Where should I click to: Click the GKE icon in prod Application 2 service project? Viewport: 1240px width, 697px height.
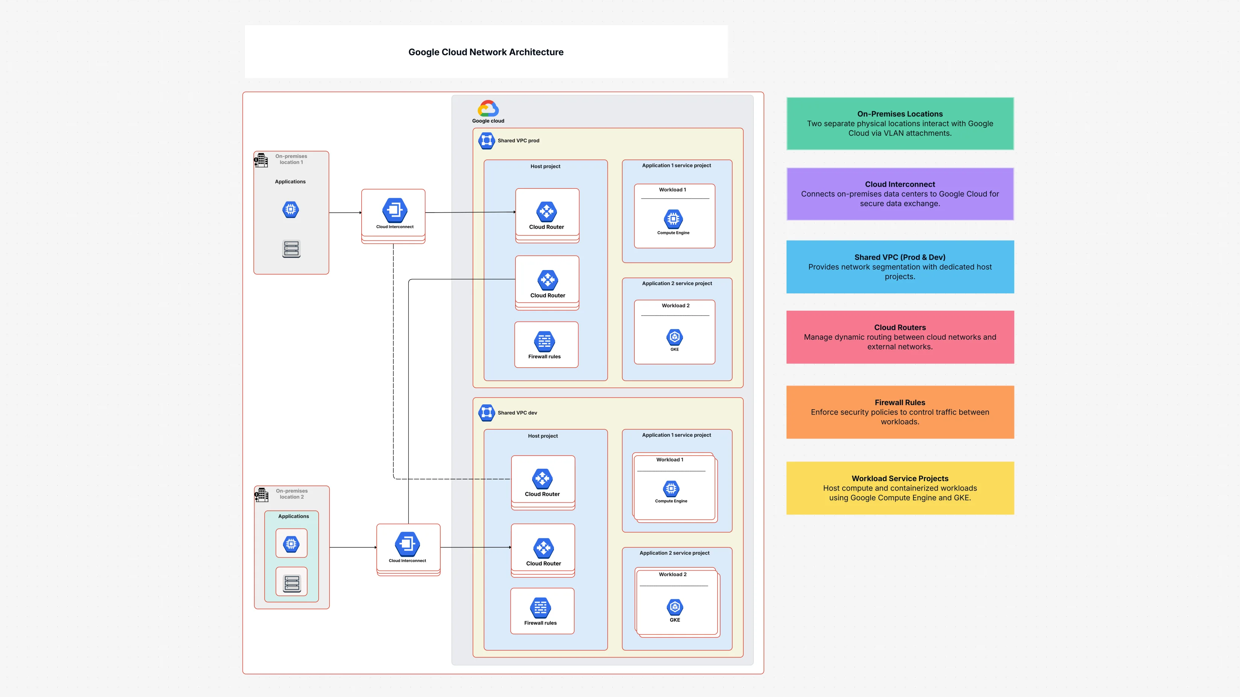[674, 337]
